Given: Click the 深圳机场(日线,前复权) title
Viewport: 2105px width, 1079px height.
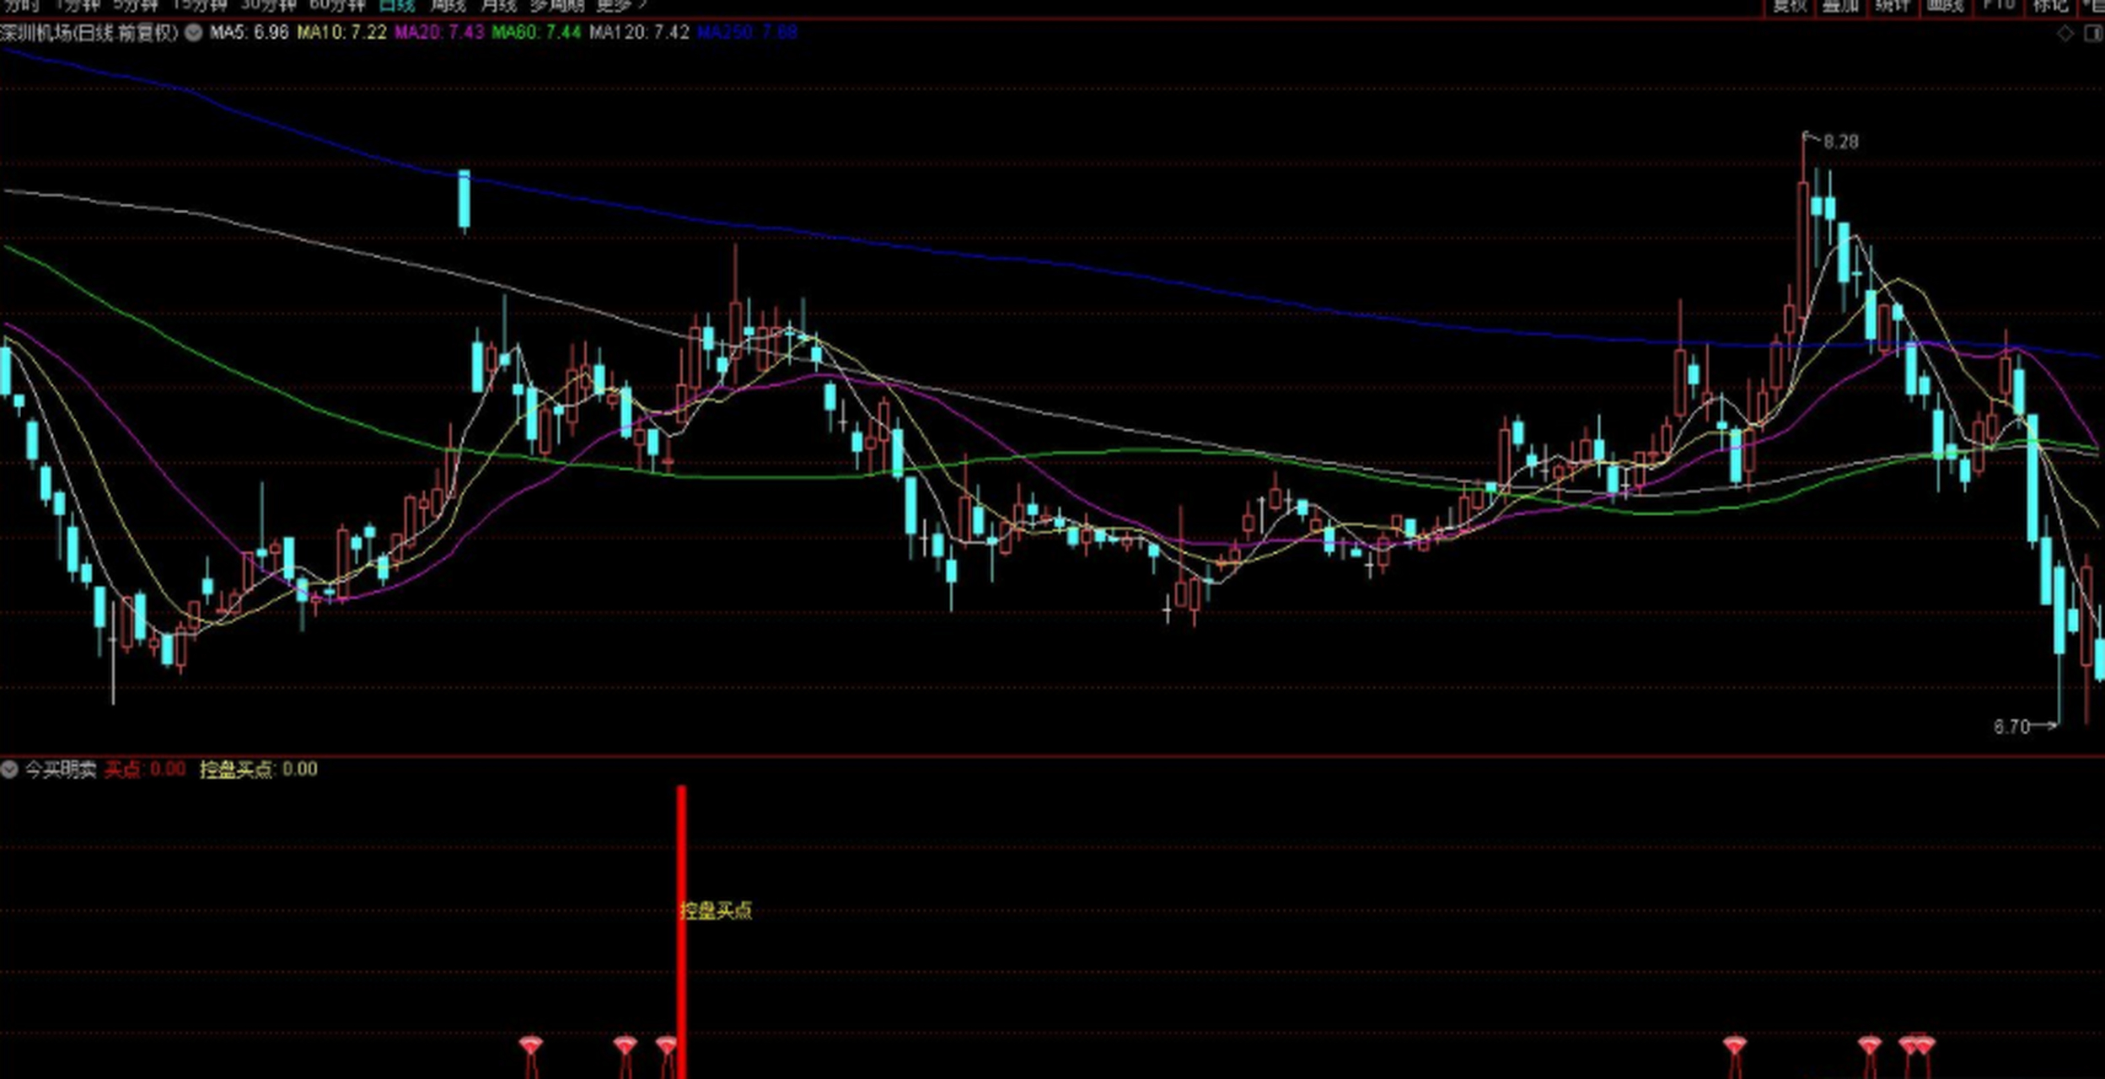Looking at the screenshot, I should coord(90,33).
